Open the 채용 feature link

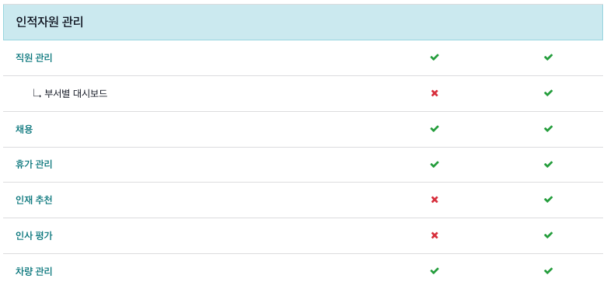tap(24, 129)
